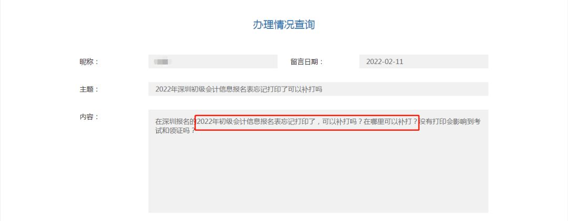Click 2022年初级会计信息报名表 in content box
The height and width of the screenshot is (221, 568).
(x=238, y=122)
